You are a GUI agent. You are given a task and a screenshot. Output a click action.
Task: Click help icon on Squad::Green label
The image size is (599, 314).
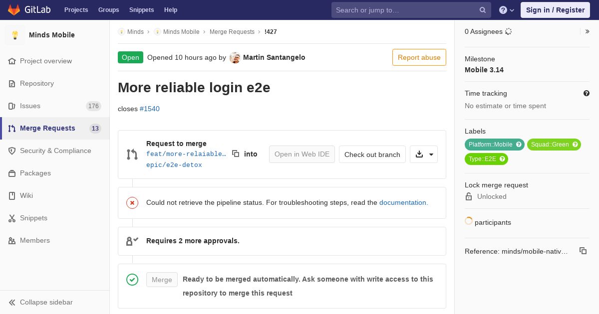coord(575,145)
